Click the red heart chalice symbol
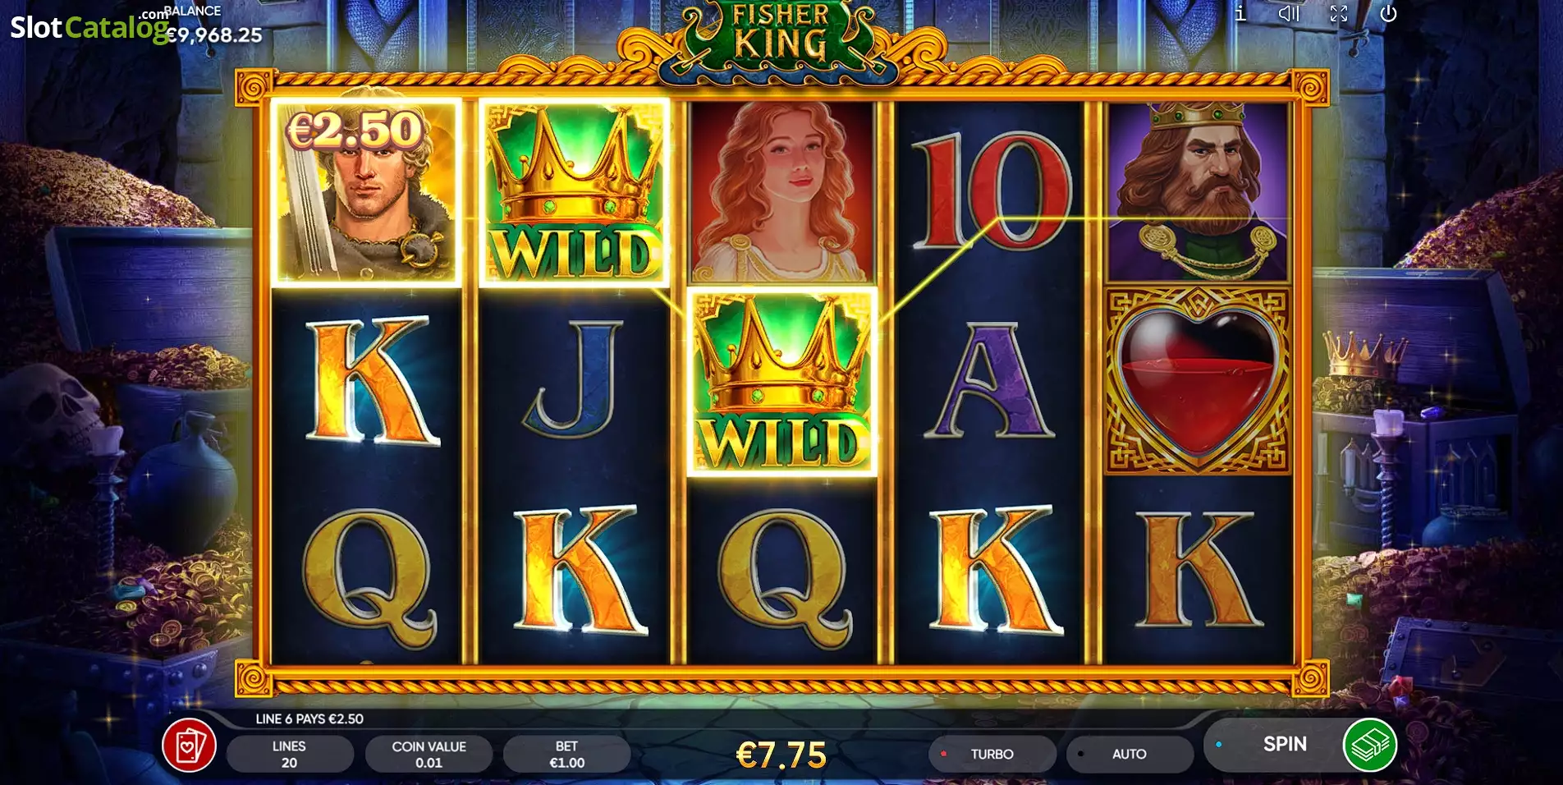1563x785 pixels. pyautogui.click(x=1198, y=380)
